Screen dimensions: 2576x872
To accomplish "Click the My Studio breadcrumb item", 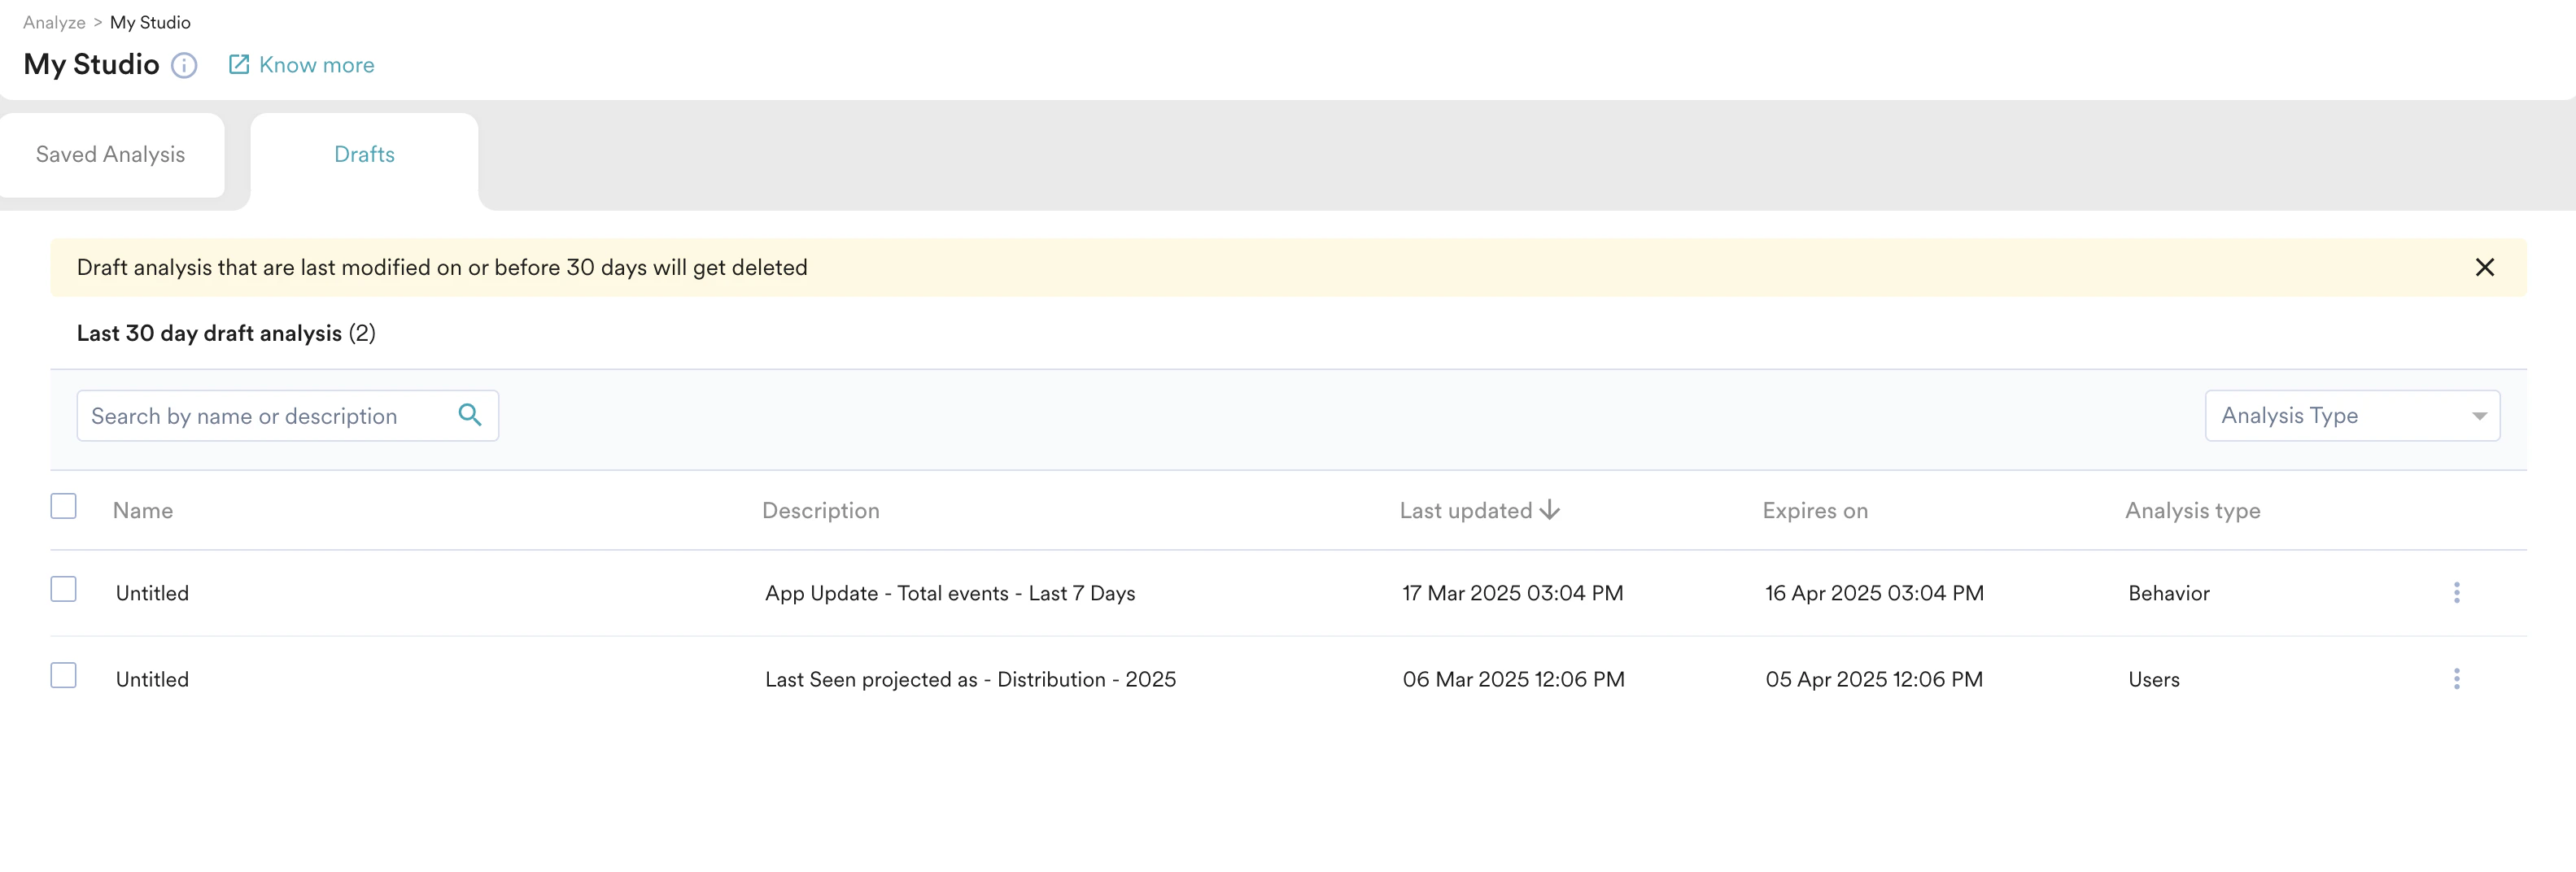I will click(x=150, y=21).
